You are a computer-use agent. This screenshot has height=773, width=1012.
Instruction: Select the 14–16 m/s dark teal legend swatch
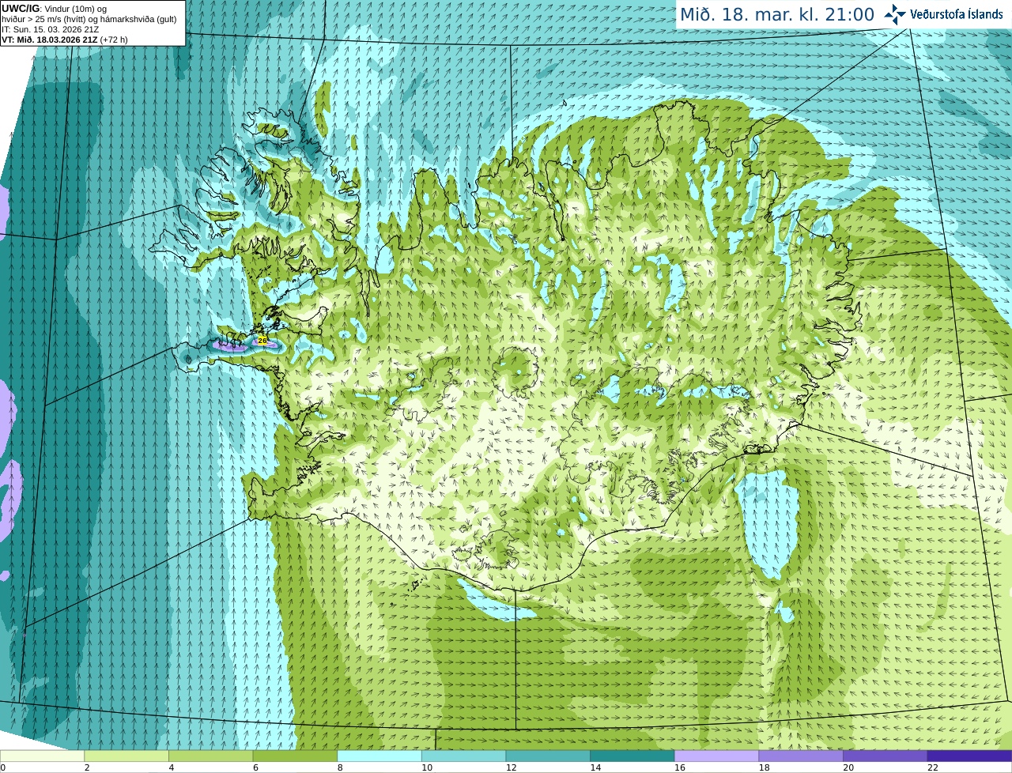click(632, 756)
